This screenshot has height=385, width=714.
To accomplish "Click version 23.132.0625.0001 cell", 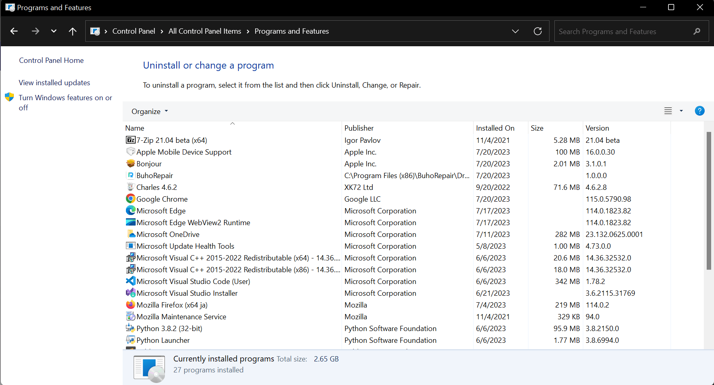I will click(x=614, y=234).
